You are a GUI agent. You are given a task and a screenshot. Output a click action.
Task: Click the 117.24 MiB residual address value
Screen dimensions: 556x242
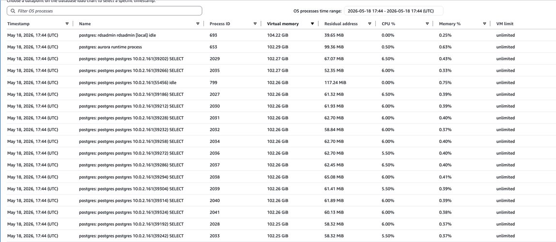click(x=335, y=82)
